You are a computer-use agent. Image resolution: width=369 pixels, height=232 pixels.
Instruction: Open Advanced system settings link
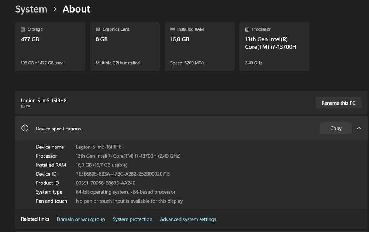pyautogui.click(x=188, y=219)
